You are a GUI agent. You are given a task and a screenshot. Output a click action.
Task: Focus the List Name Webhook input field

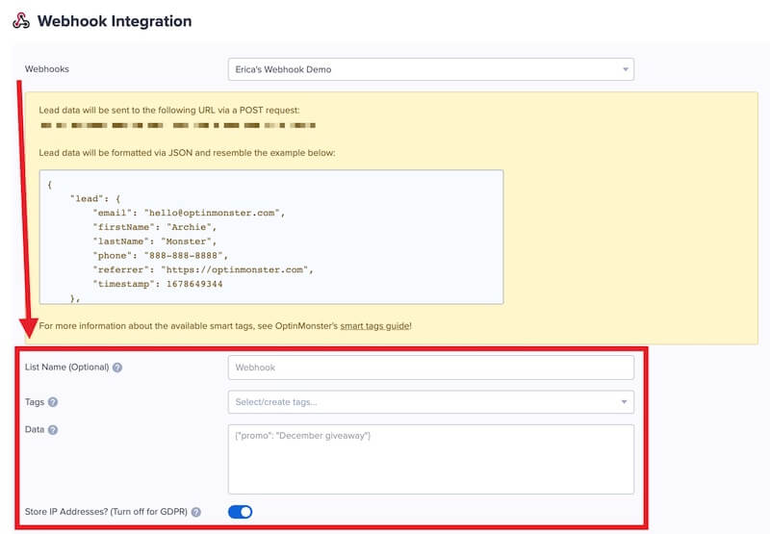point(430,368)
